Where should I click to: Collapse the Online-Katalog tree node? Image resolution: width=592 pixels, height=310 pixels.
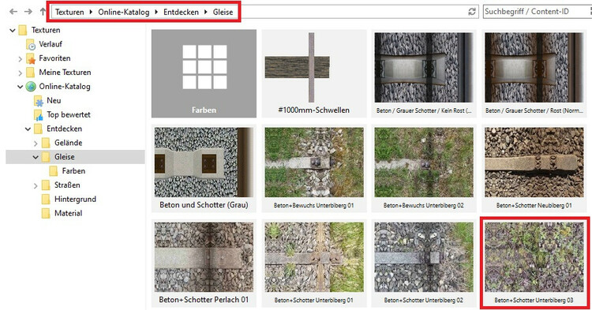tap(20, 87)
